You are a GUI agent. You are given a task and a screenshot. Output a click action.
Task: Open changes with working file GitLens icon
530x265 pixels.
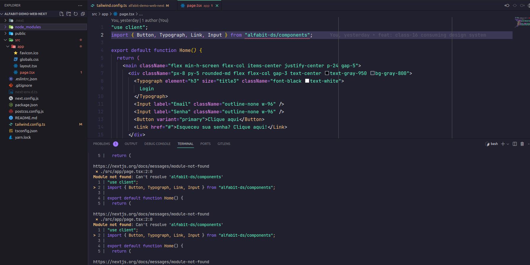515,5
